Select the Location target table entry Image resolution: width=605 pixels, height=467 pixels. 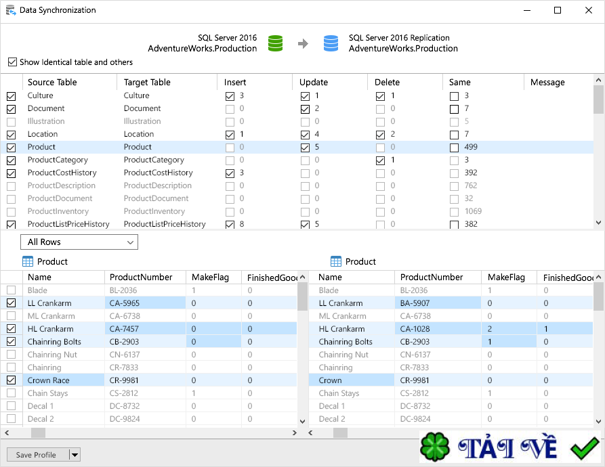(x=138, y=134)
